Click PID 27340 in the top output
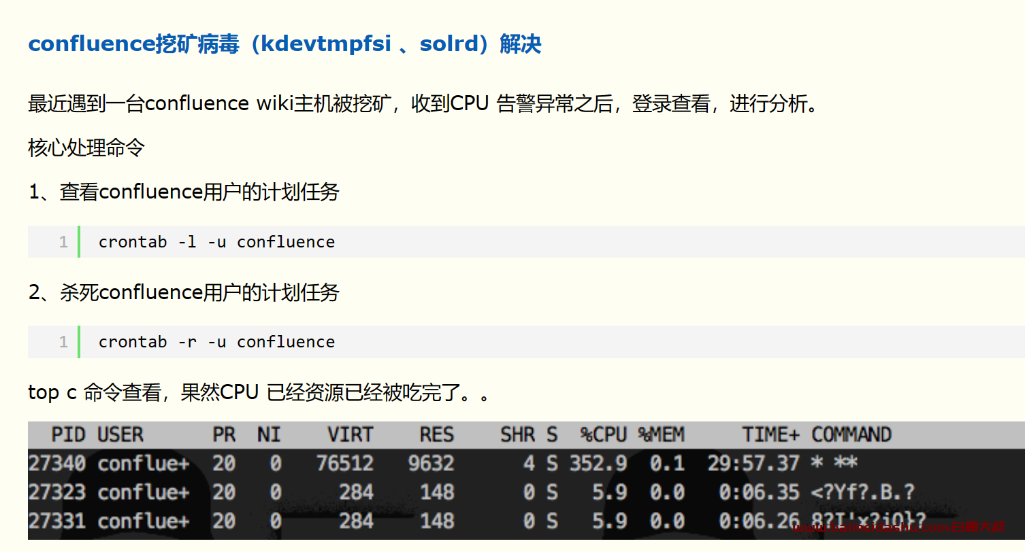 point(57,464)
